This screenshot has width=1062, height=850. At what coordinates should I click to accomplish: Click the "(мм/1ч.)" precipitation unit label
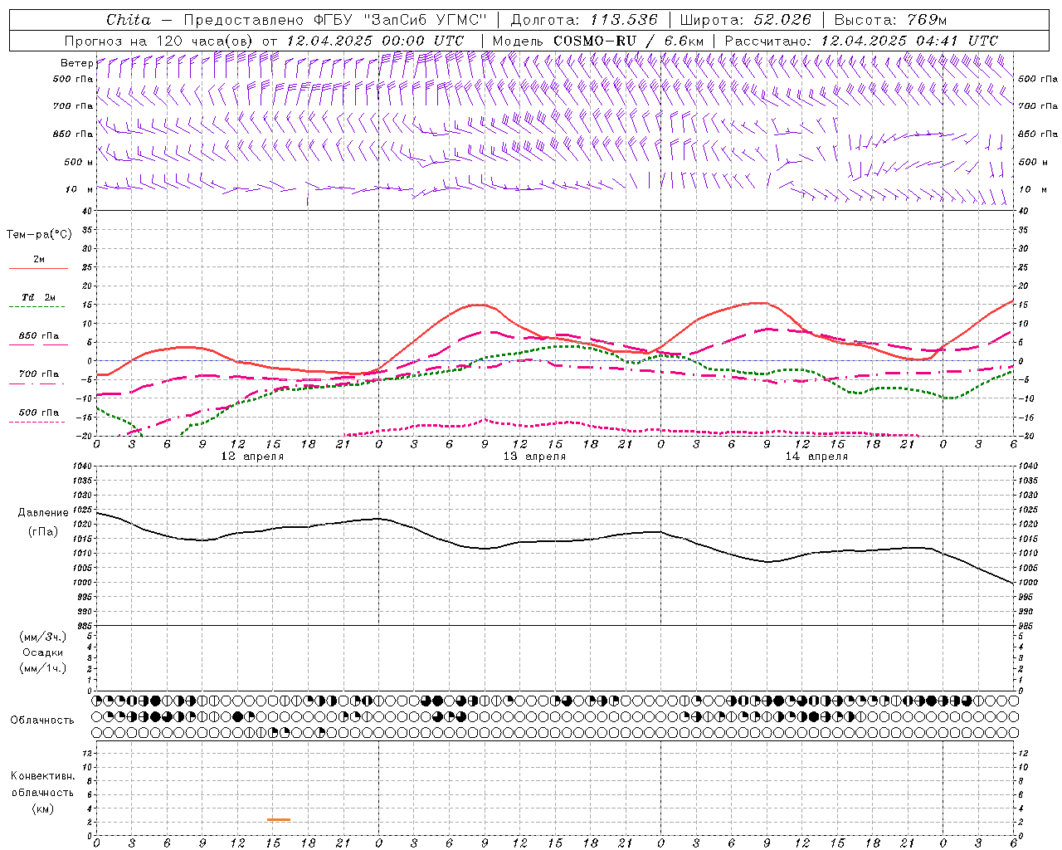tap(43, 668)
